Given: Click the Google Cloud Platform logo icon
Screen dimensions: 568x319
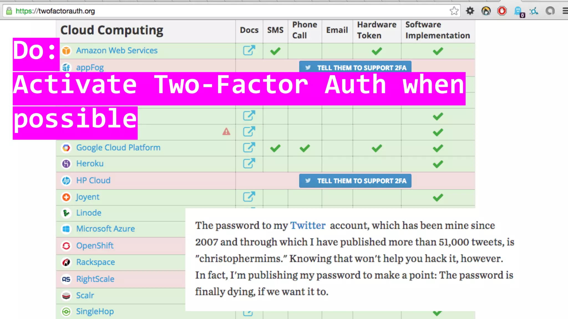Looking at the screenshot, I should 66,148.
